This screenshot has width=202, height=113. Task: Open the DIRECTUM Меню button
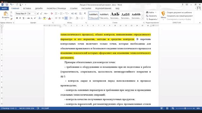click(163, 15)
